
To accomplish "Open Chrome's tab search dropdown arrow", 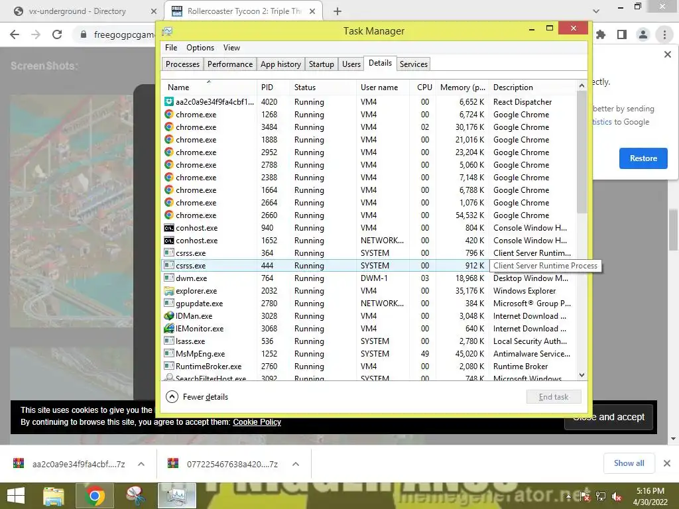I will tap(596, 11).
